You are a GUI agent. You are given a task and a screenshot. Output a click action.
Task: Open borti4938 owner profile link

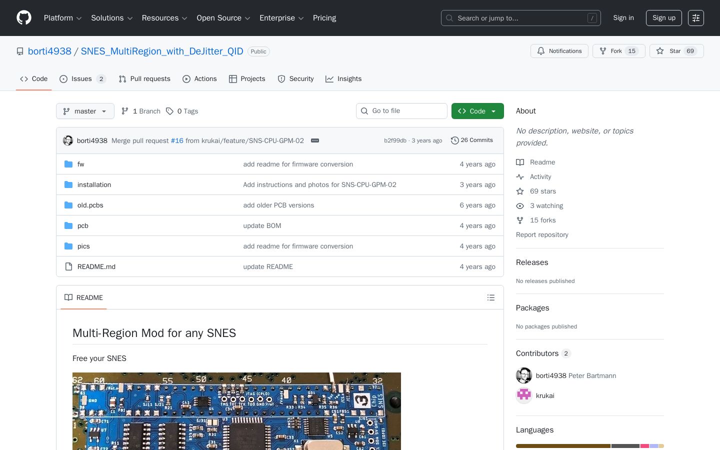coord(49,51)
